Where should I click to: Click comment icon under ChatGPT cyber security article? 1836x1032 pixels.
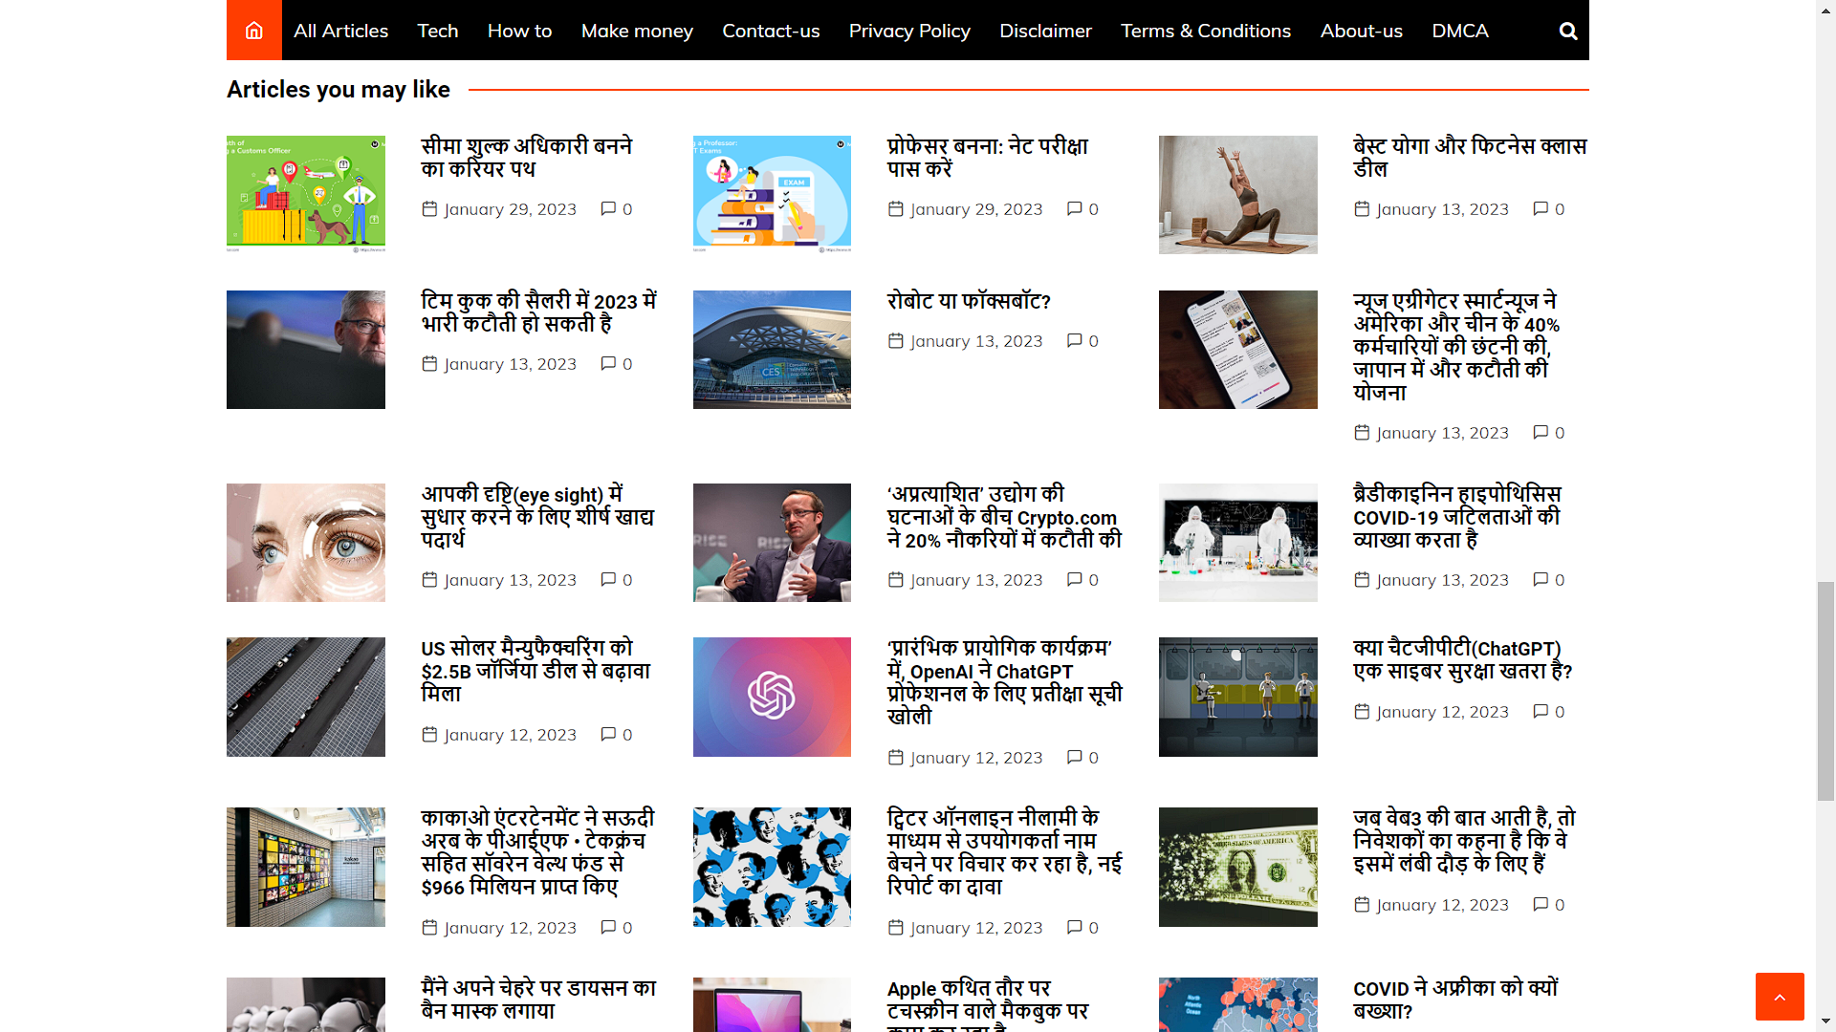tap(1540, 711)
